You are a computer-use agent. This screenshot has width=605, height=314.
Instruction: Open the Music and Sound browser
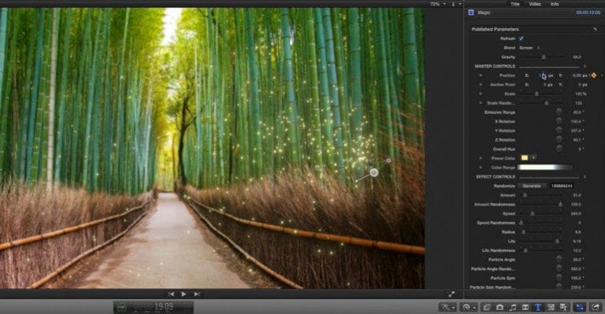(x=513, y=307)
